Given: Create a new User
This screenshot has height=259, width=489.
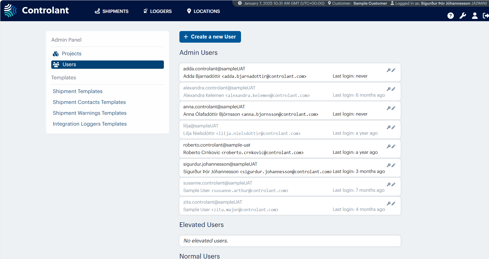Looking at the screenshot, I should pos(210,37).
